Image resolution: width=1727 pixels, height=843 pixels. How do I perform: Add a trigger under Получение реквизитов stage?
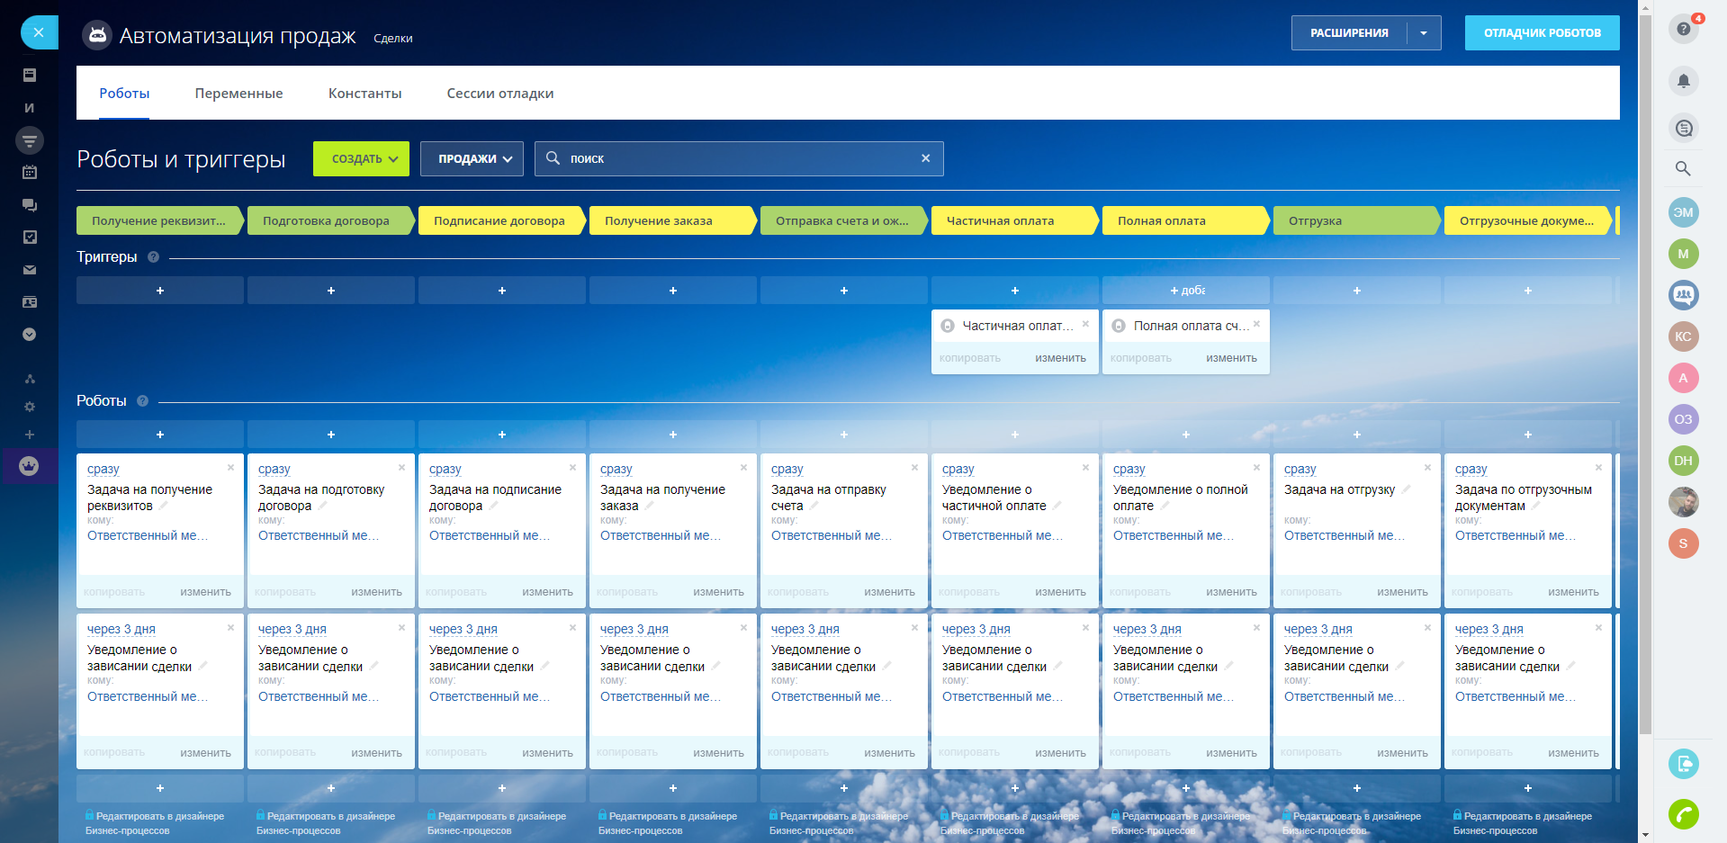pos(160,291)
